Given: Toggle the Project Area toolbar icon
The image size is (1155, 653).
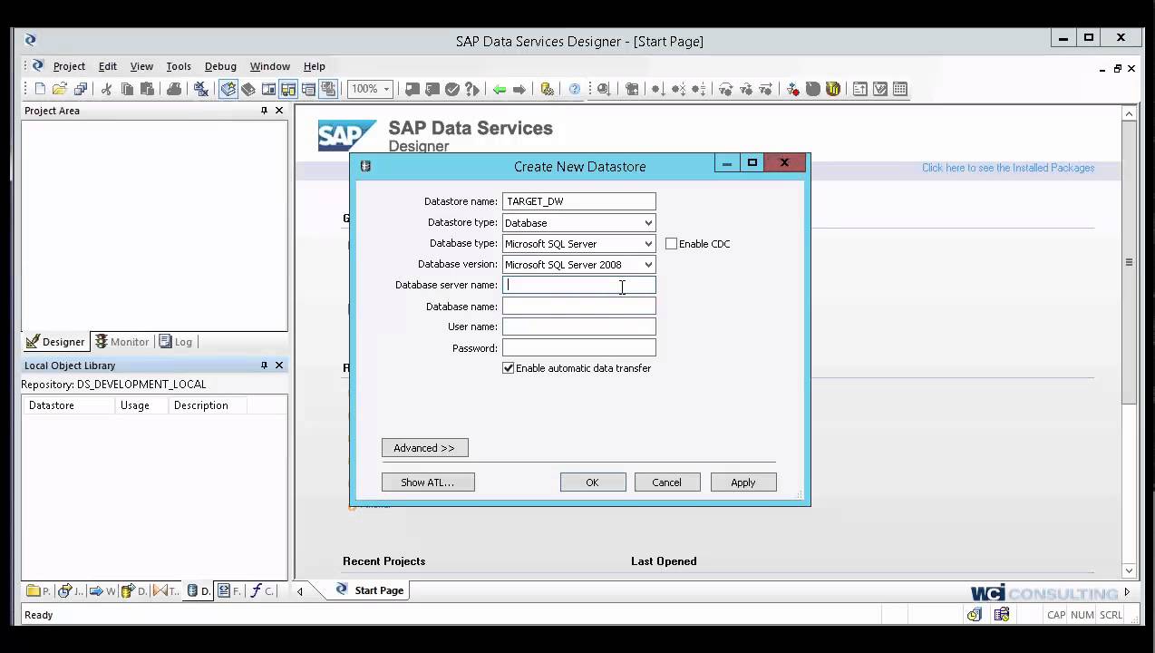Looking at the screenshot, I should [x=288, y=89].
